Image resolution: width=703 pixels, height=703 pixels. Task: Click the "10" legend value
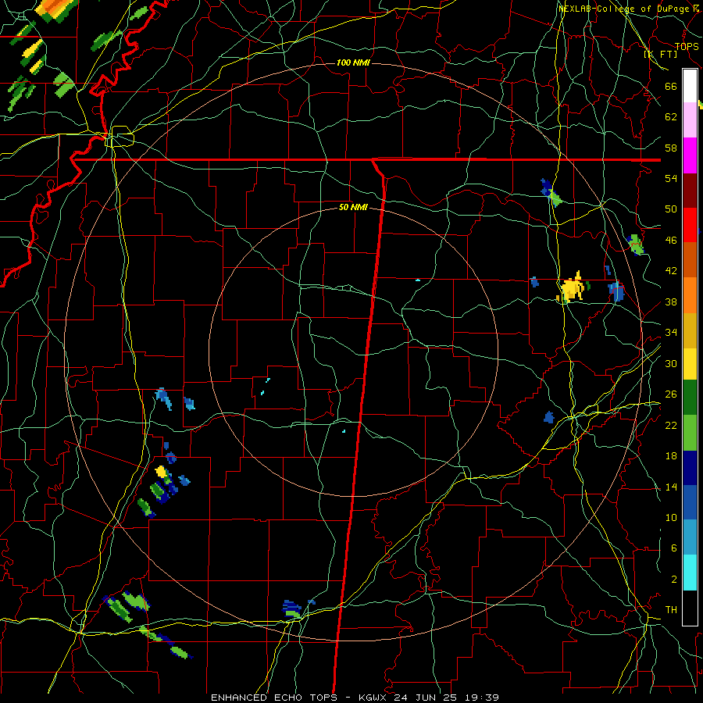671,518
